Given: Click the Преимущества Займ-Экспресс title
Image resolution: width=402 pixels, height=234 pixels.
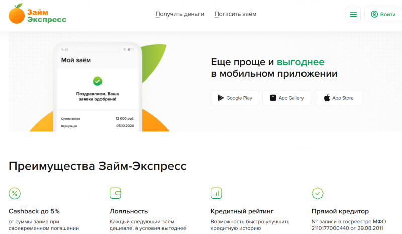Looking at the screenshot, I should pos(97,166).
